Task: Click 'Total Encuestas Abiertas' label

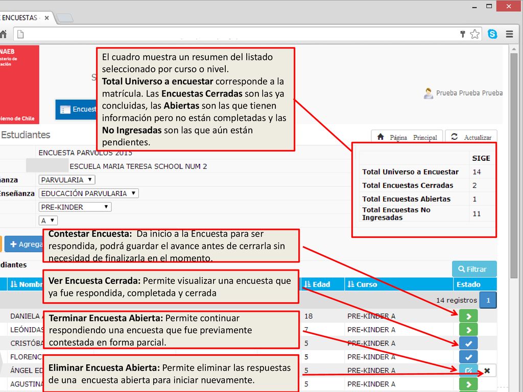Action: 406,199
